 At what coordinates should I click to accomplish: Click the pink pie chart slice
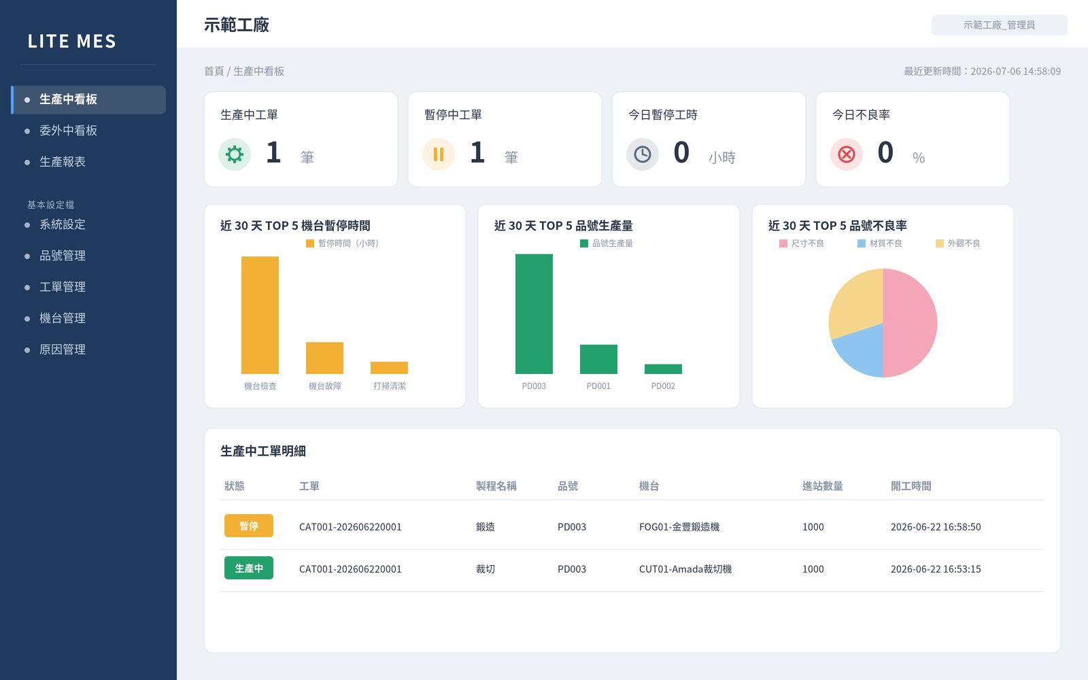pos(911,323)
